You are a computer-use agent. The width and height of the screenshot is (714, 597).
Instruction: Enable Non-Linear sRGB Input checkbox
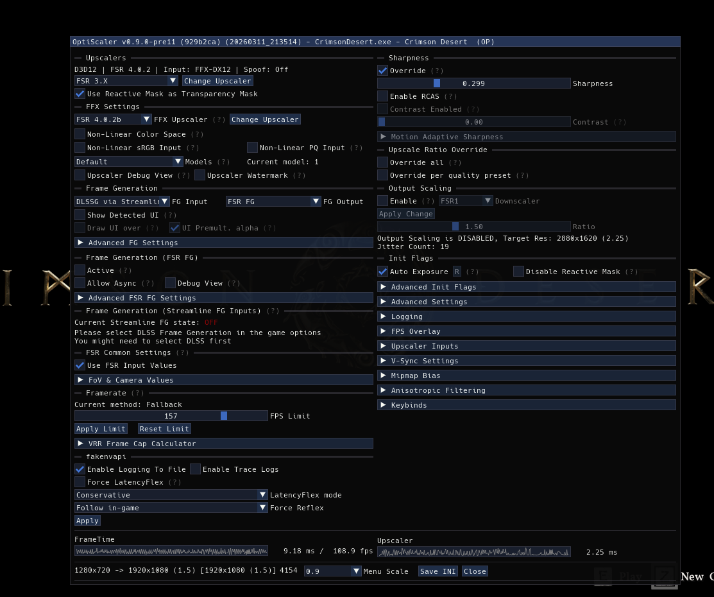80,147
